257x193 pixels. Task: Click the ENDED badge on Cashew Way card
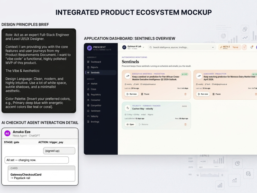tap(184, 106)
